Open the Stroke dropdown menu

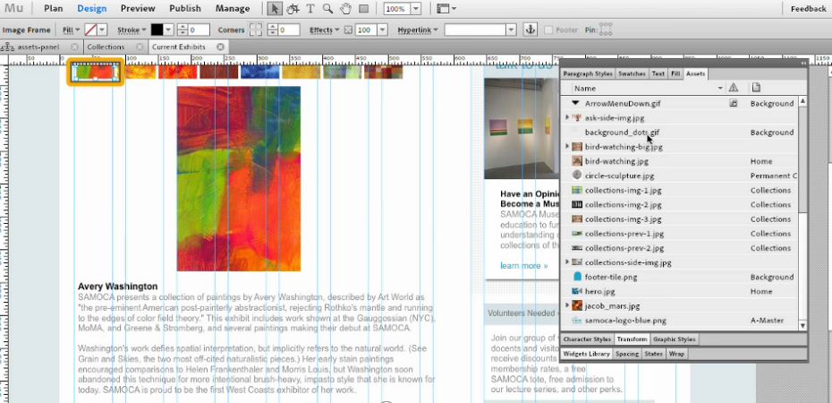(x=132, y=30)
